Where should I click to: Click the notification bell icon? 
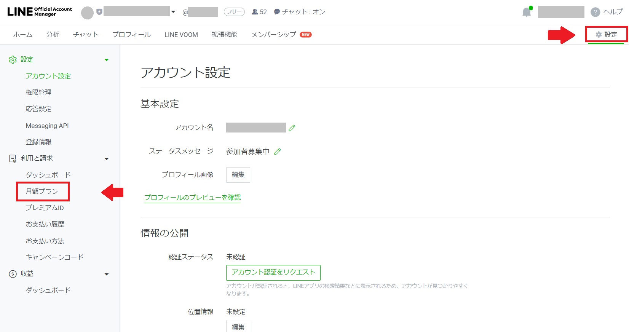pos(527,12)
